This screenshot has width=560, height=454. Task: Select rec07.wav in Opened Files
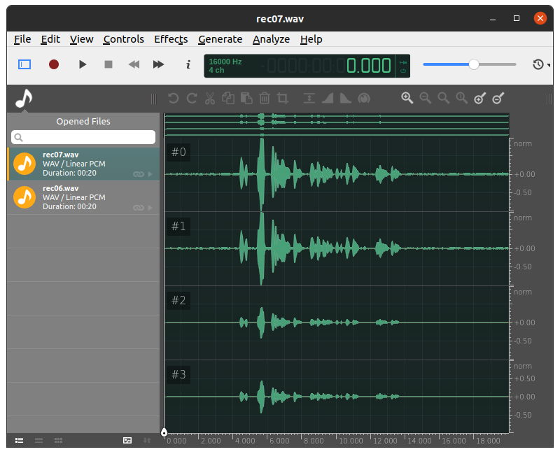pos(83,164)
